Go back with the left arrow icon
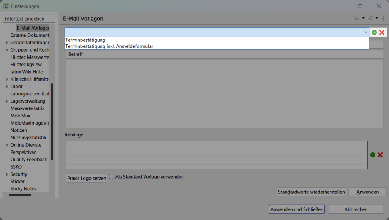The image size is (389, 220). pos(357,18)
